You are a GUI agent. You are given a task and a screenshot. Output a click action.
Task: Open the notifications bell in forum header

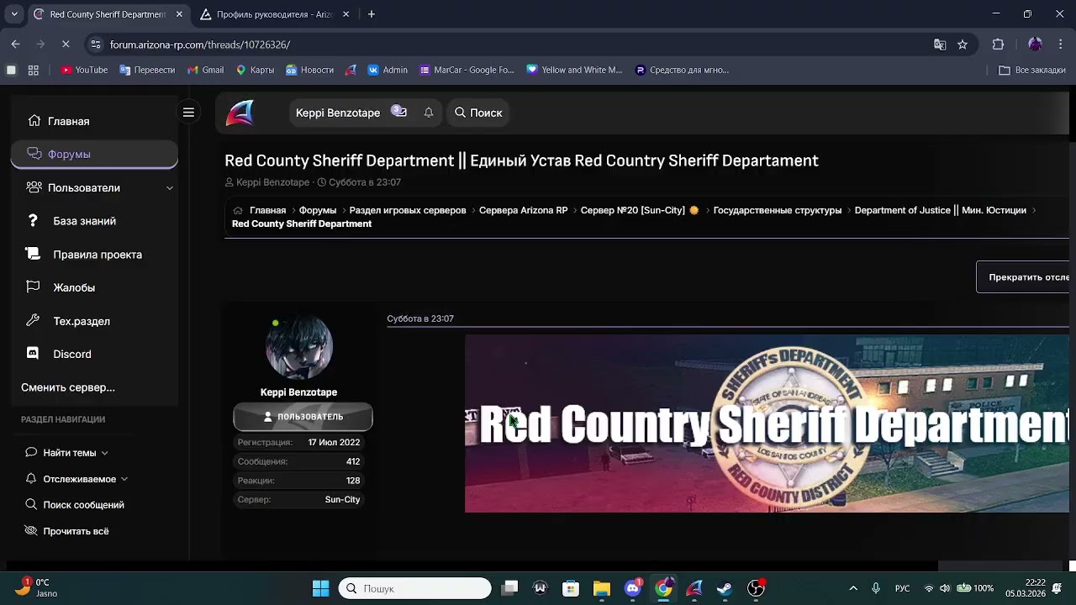point(429,113)
